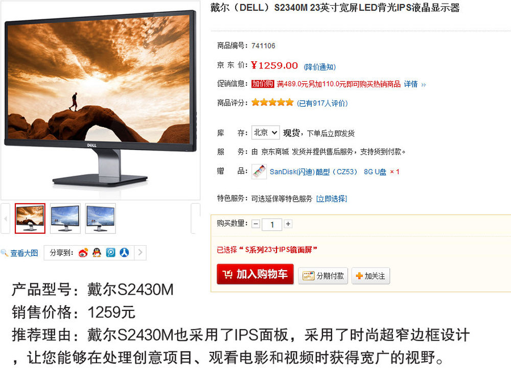Go to previous thumbnails with left arrow
The width and height of the screenshot is (511, 383).
5,219
